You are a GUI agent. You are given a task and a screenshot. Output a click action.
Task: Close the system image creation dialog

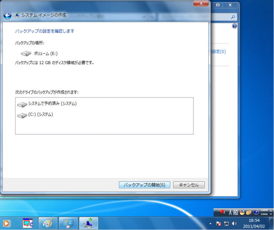tap(201, 3)
